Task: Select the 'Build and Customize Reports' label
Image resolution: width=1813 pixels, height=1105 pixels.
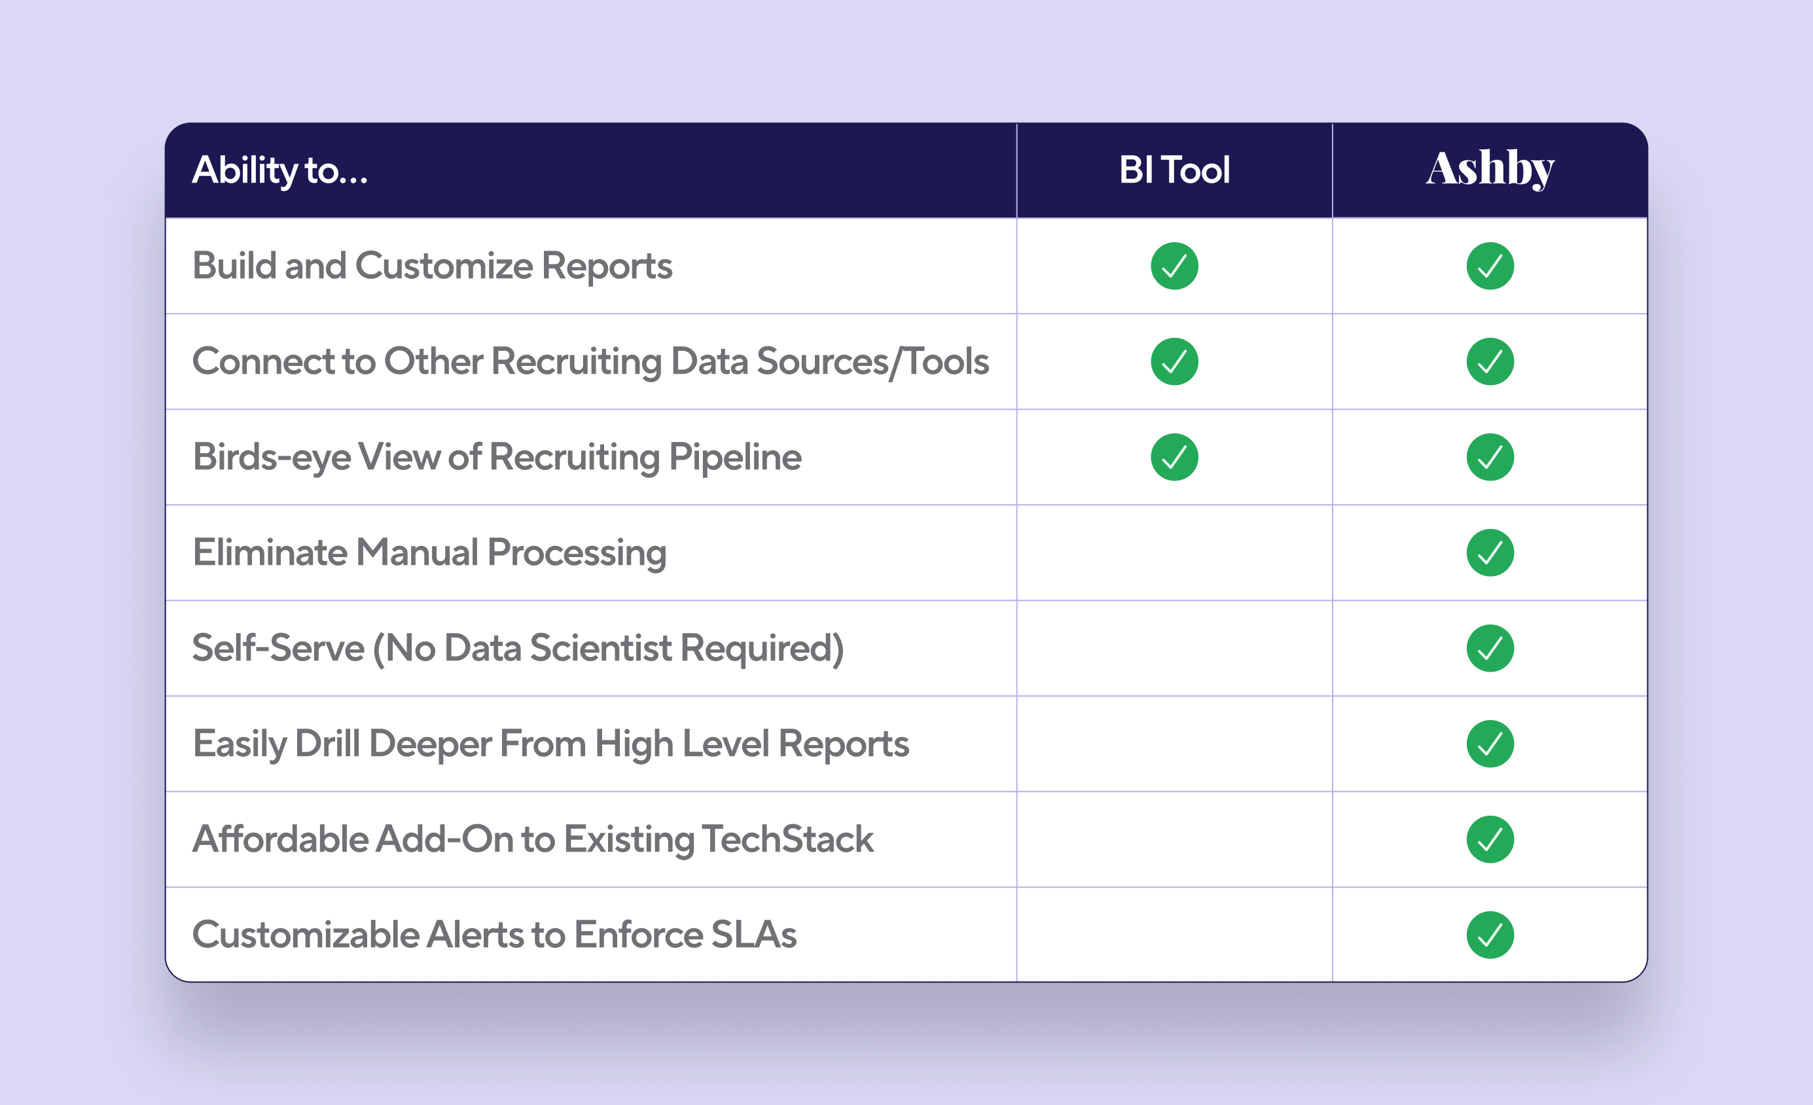Action: [x=432, y=266]
